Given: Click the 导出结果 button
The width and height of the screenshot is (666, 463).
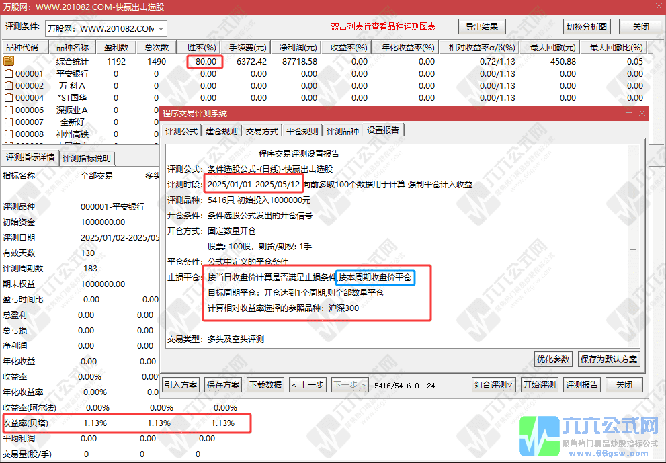Looking at the screenshot, I should [482, 26].
